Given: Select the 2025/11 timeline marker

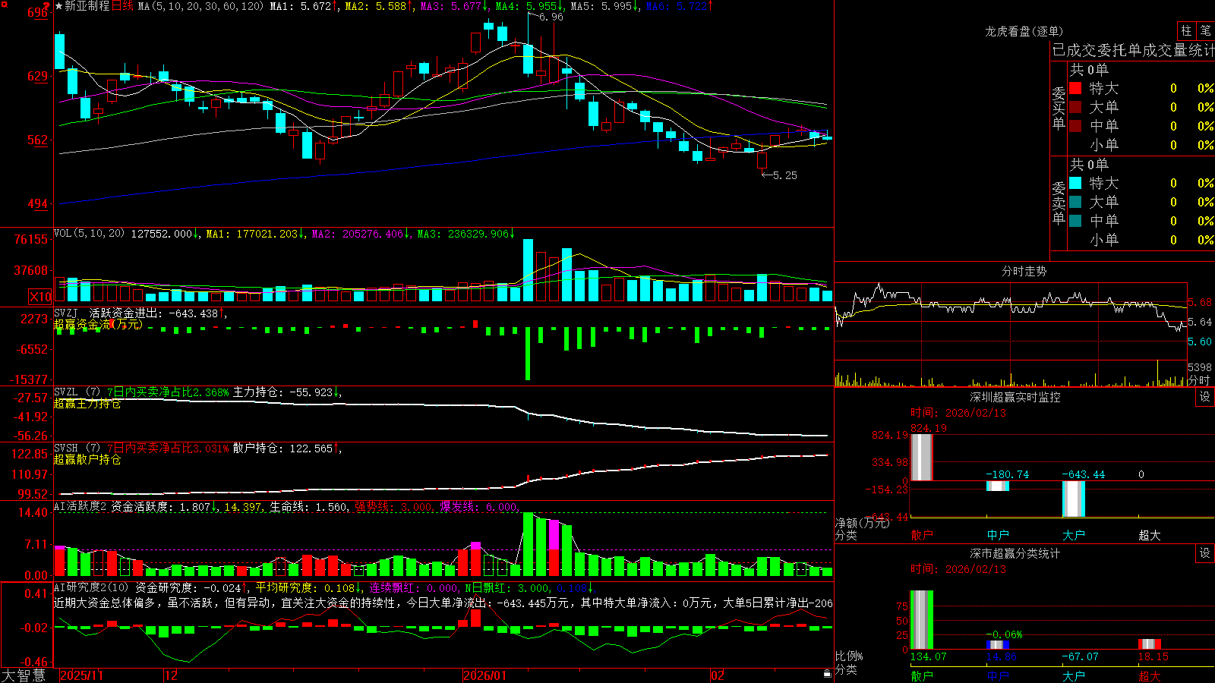Looking at the screenshot, I should (x=81, y=675).
